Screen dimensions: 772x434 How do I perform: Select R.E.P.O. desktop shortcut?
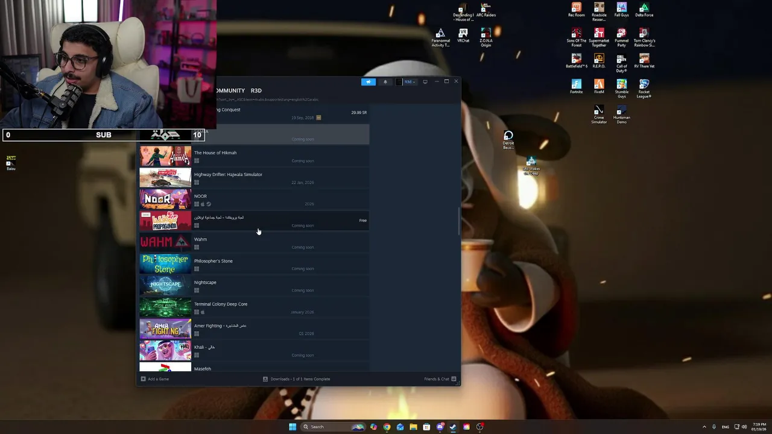599,61
